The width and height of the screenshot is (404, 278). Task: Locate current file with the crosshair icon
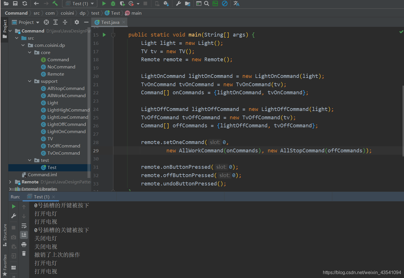[46, 22]
